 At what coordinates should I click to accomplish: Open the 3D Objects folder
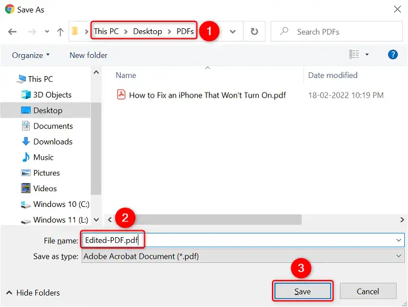pyautogui.click(x=52, y=94)
